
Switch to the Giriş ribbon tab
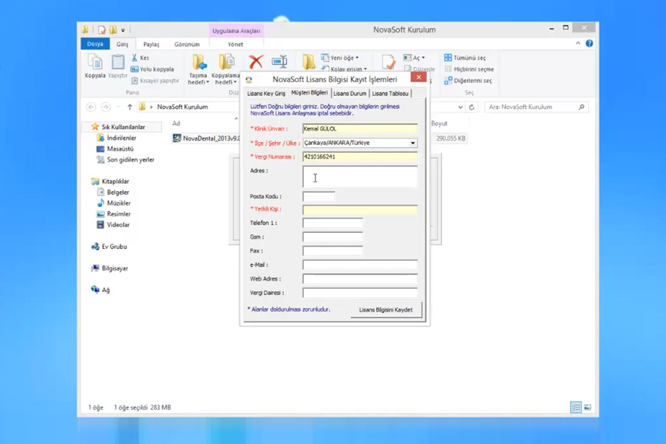pos(122,44)
